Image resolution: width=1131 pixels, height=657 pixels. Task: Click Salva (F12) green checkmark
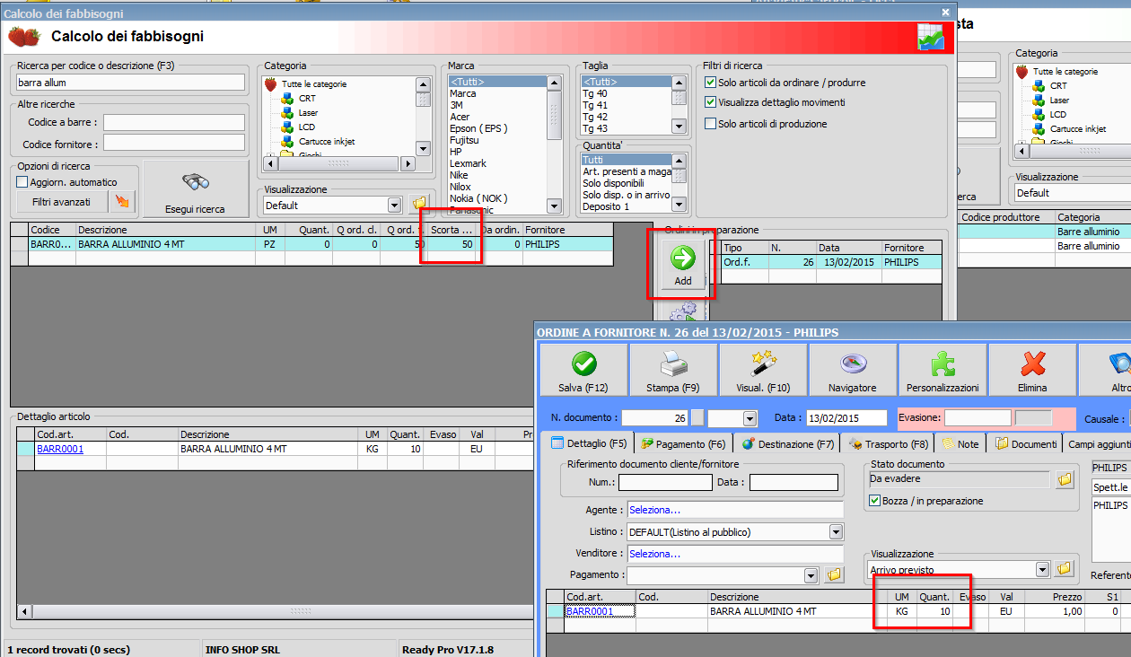tap(583, 370)
